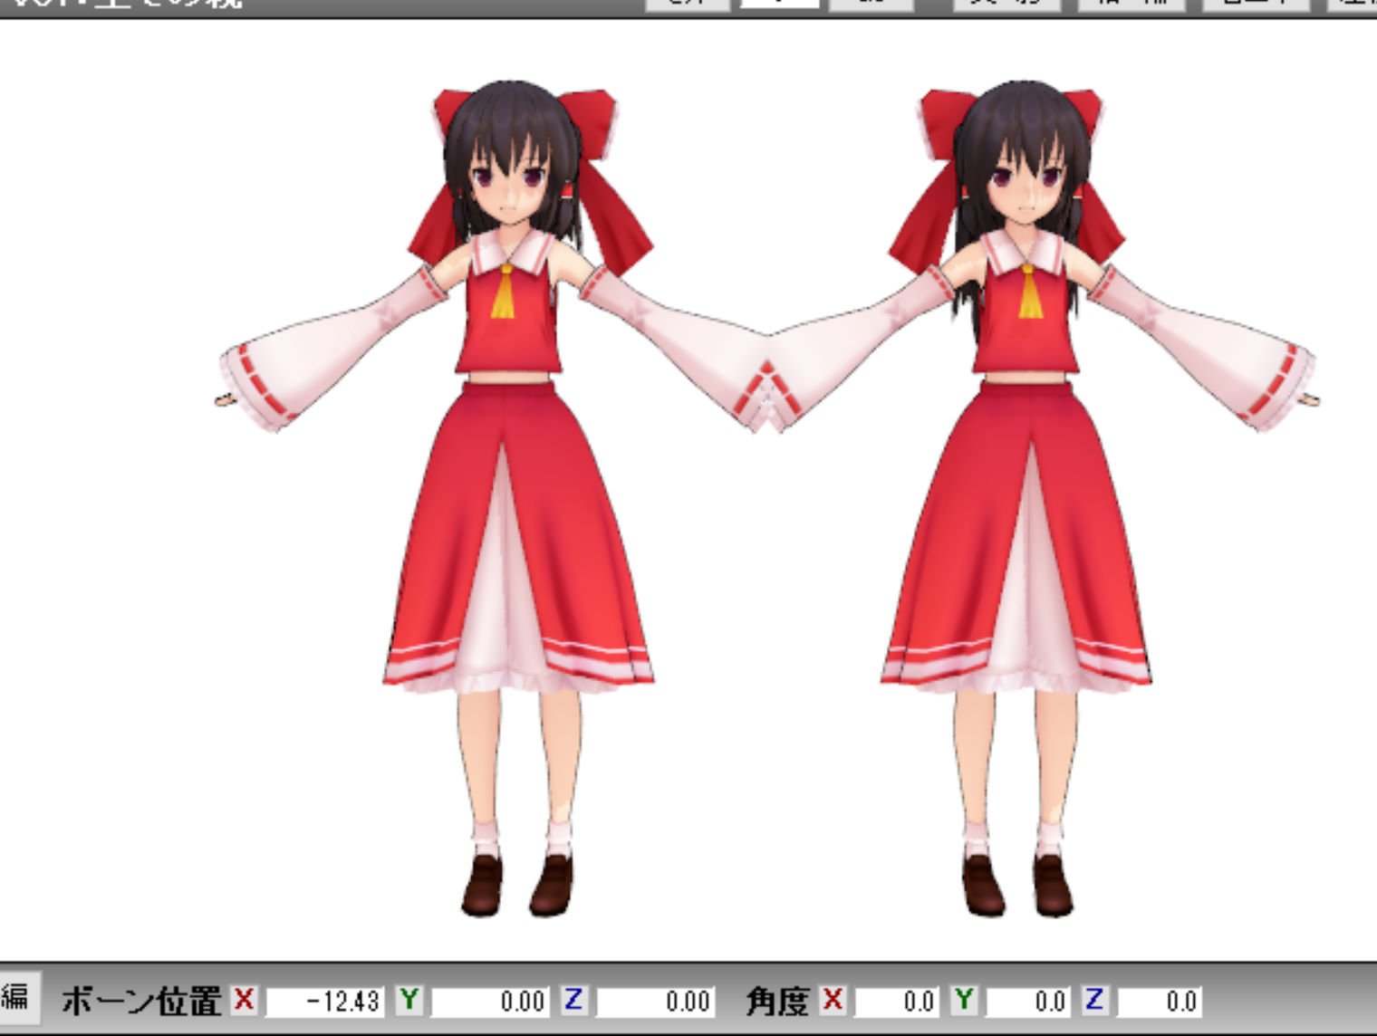Click the blue Z label of bone position
The image size is (1377, 1036).
pos(573,1000)
